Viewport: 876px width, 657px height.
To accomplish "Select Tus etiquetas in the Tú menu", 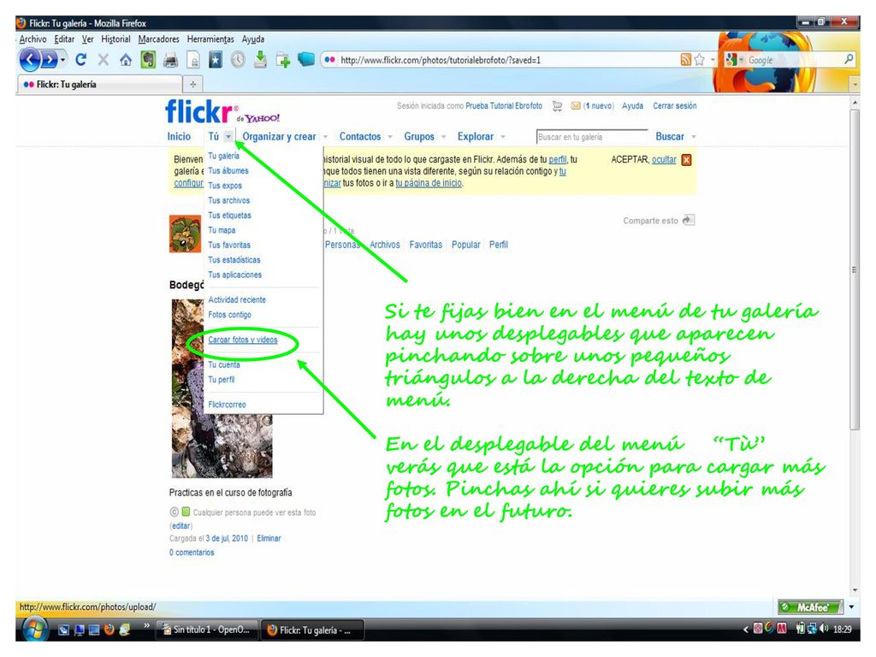I will pos(229,215).
